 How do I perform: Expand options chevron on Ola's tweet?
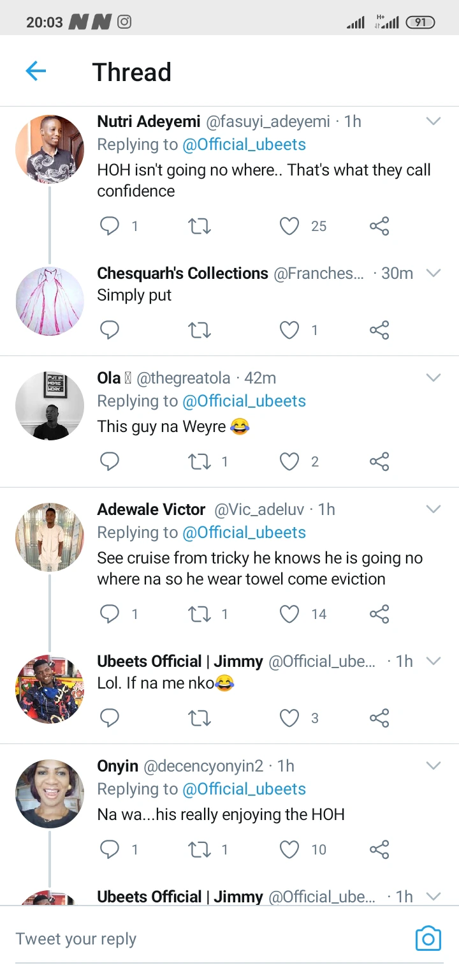[x=433, y=378]
